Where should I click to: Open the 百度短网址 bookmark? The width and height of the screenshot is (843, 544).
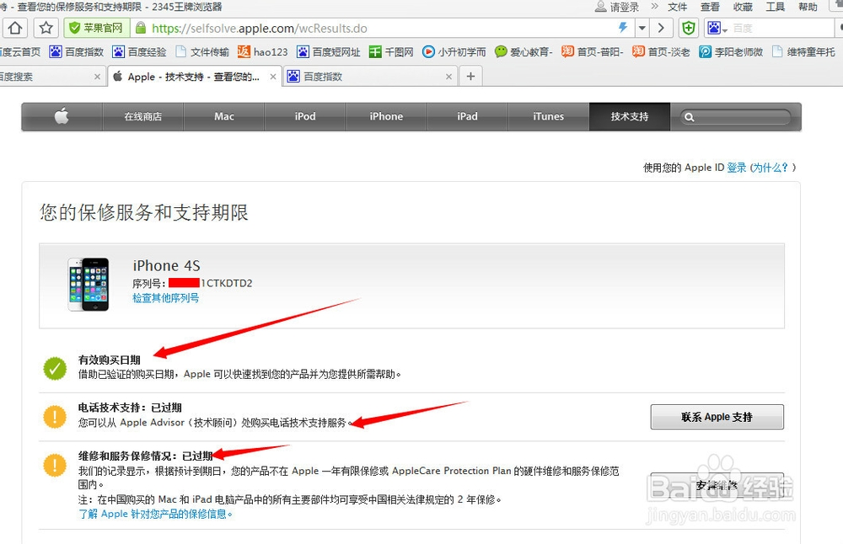[x=329, y=51]
